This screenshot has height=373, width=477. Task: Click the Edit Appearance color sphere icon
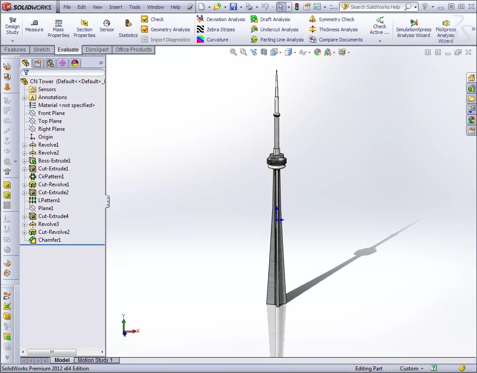point(317,52)
